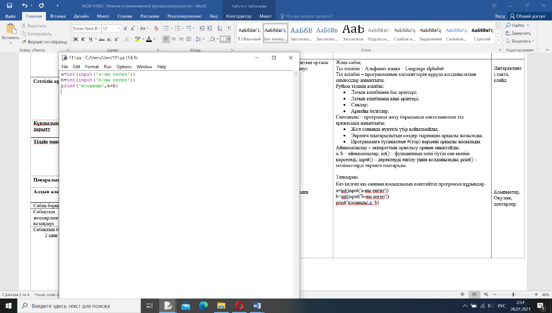Image resolution: width=552 pixels, height=313 pixels.
Task: Toggle bold formatting (Ж)
Action: [75, 39]
